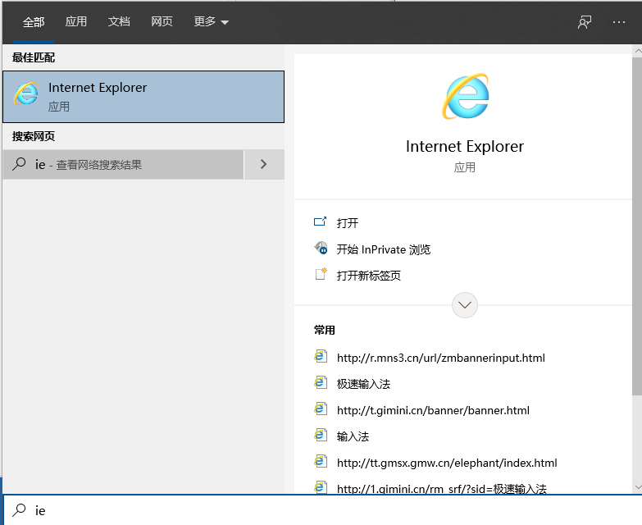This screenshot has height=525, width=642.
Task: Open the three-dot options menu
Action: pos(619,22)
